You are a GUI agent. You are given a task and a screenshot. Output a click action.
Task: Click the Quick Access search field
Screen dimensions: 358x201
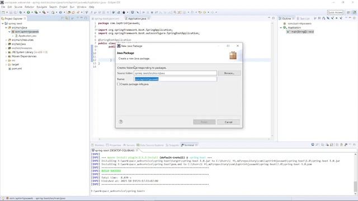click(x=335, y=12)
